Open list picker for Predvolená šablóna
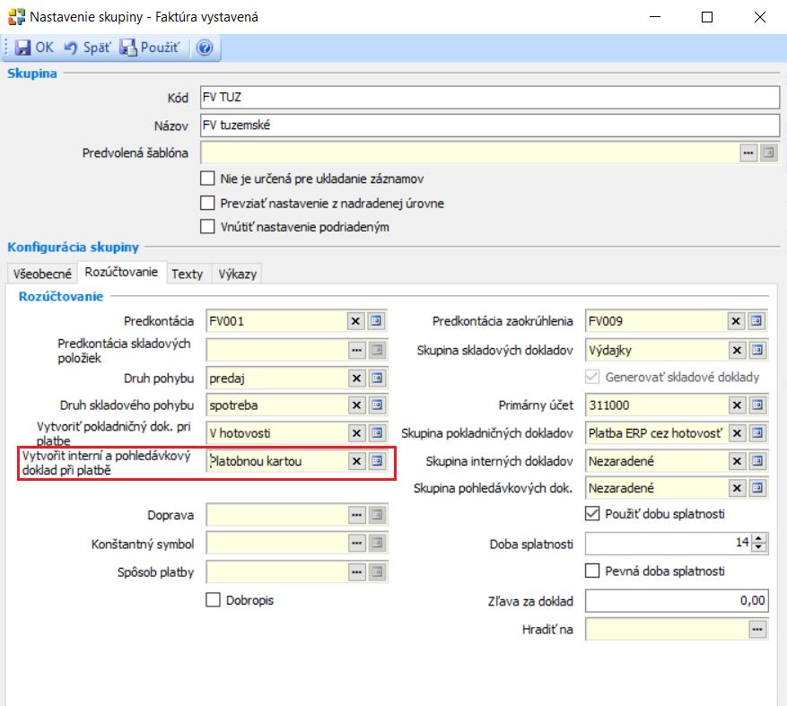Viewport: 787px width, 706px height. click(x=768, y=153)
